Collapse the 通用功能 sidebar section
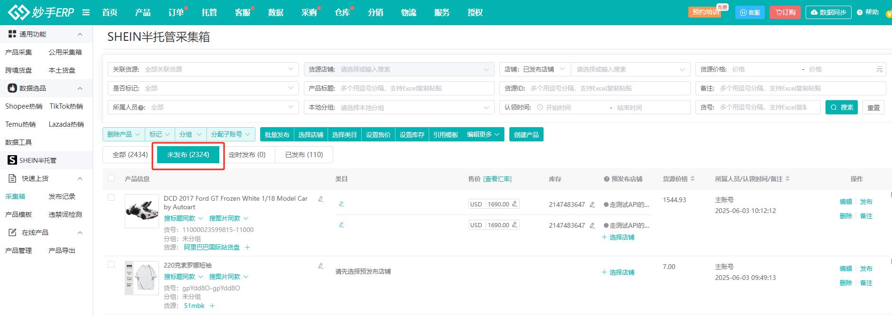 (80, 34)
